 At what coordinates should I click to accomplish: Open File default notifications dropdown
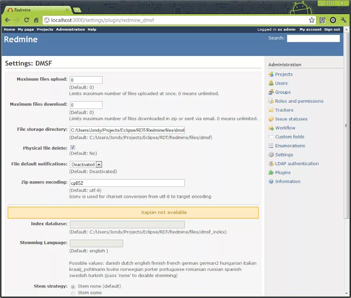pos(86,164)
